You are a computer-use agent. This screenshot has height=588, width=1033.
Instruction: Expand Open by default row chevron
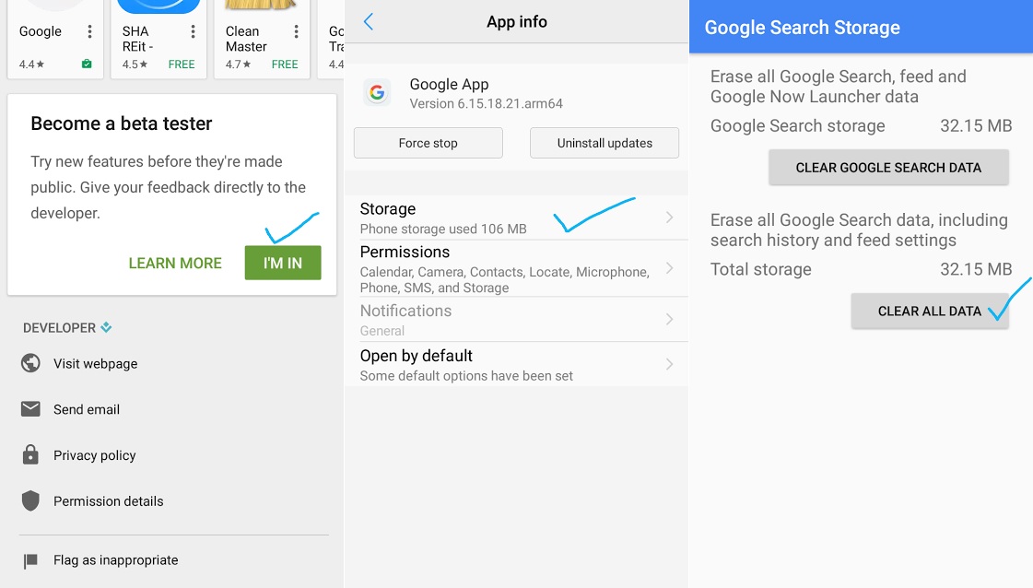[x=669, y=365]
